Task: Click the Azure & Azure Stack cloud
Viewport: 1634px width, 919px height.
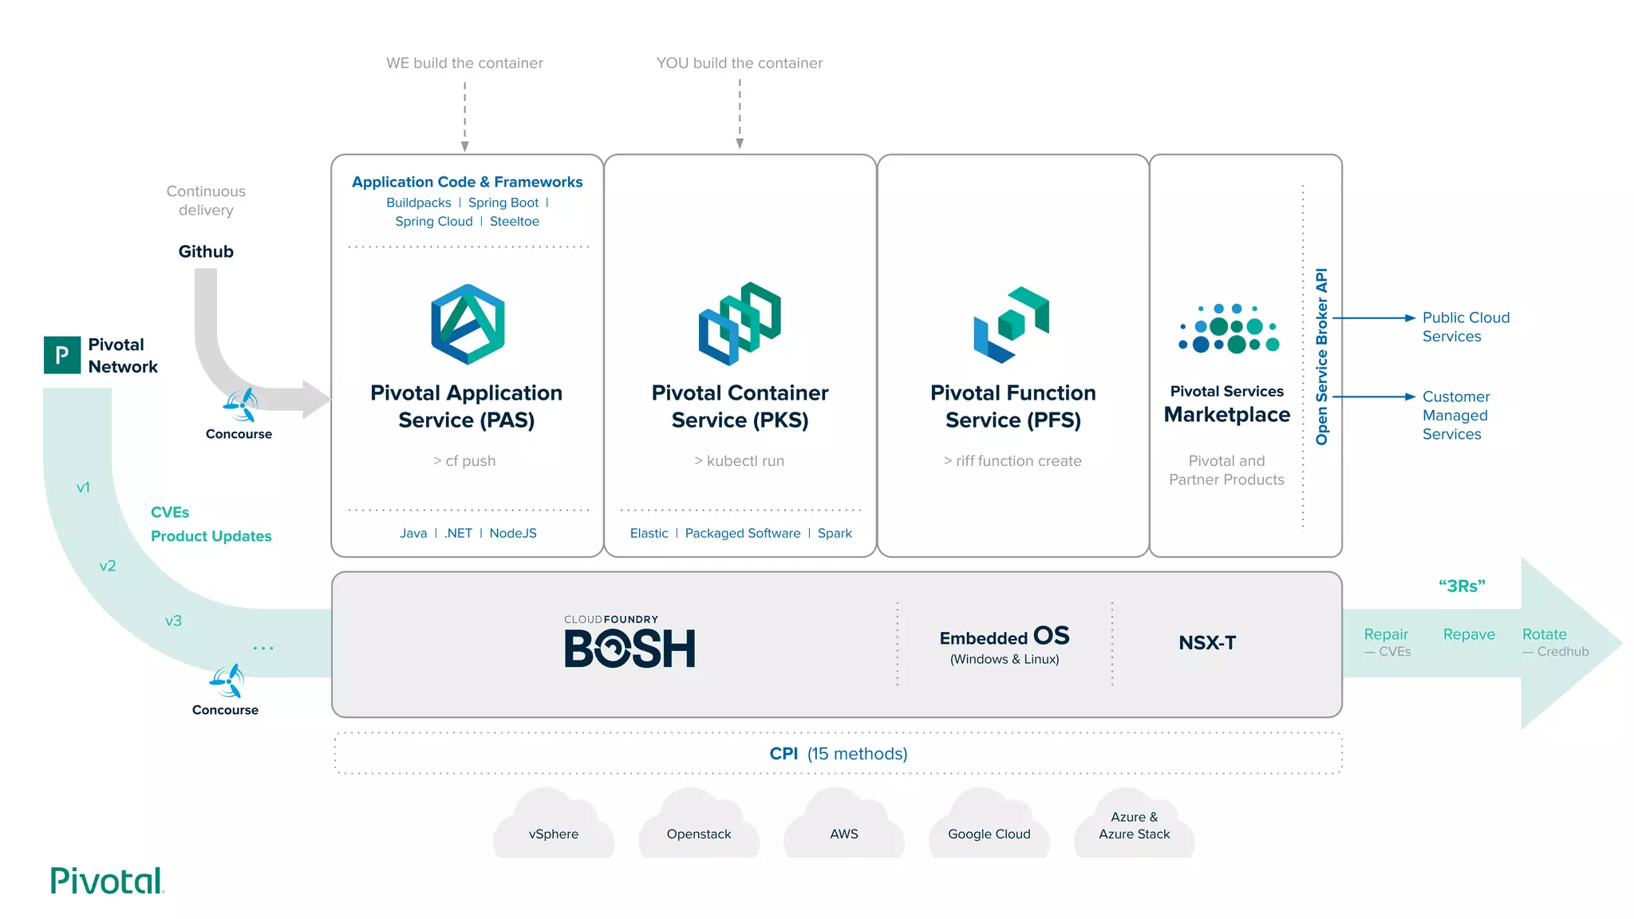Action: point(1135,822)
